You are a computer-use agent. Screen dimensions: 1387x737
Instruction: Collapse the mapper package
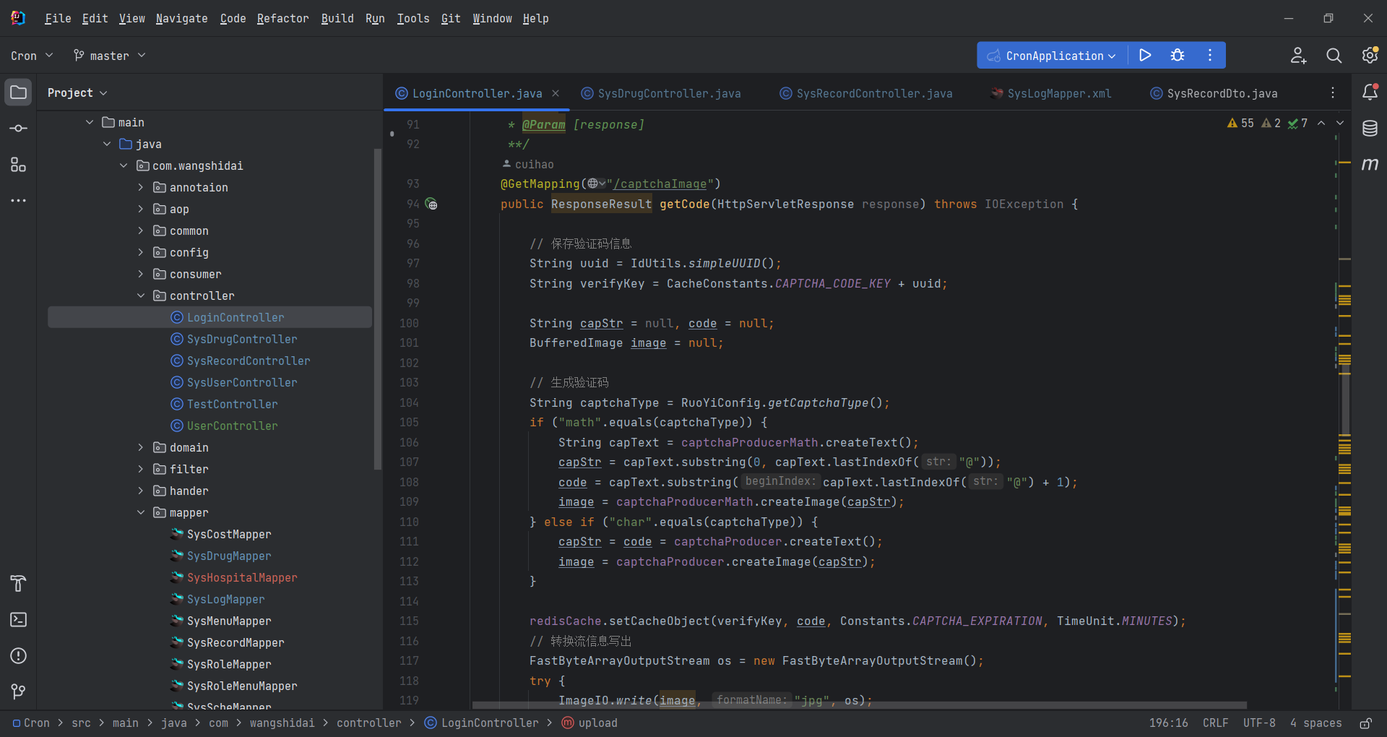click(x=141, y=512)
